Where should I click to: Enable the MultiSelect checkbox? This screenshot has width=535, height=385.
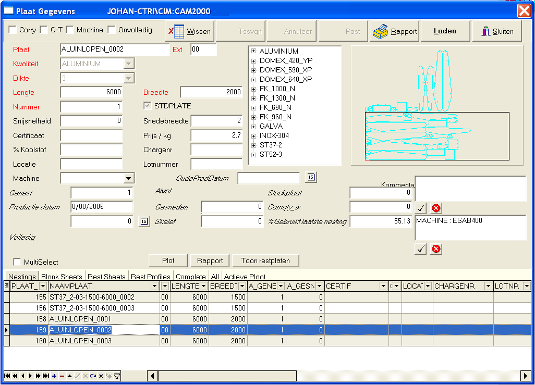click(17, 262)
